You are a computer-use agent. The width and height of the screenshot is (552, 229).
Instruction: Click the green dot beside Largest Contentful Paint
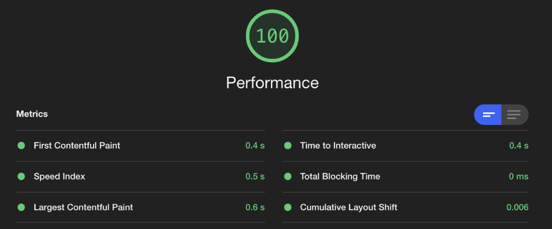(21, 208)
